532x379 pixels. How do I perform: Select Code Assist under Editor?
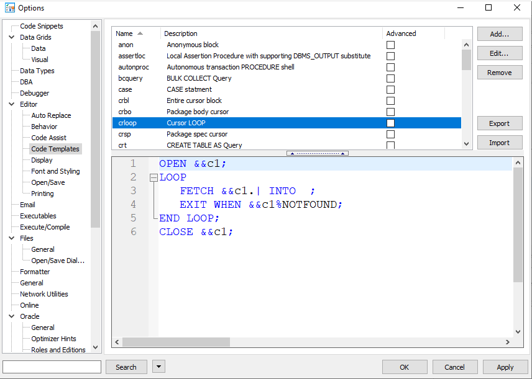[x=48, y=138]
